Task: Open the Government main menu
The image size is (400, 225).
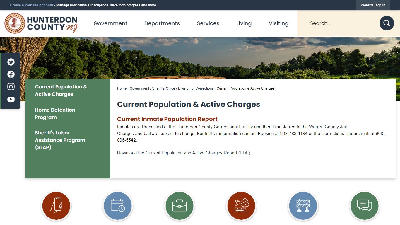Action: [110, 23]
